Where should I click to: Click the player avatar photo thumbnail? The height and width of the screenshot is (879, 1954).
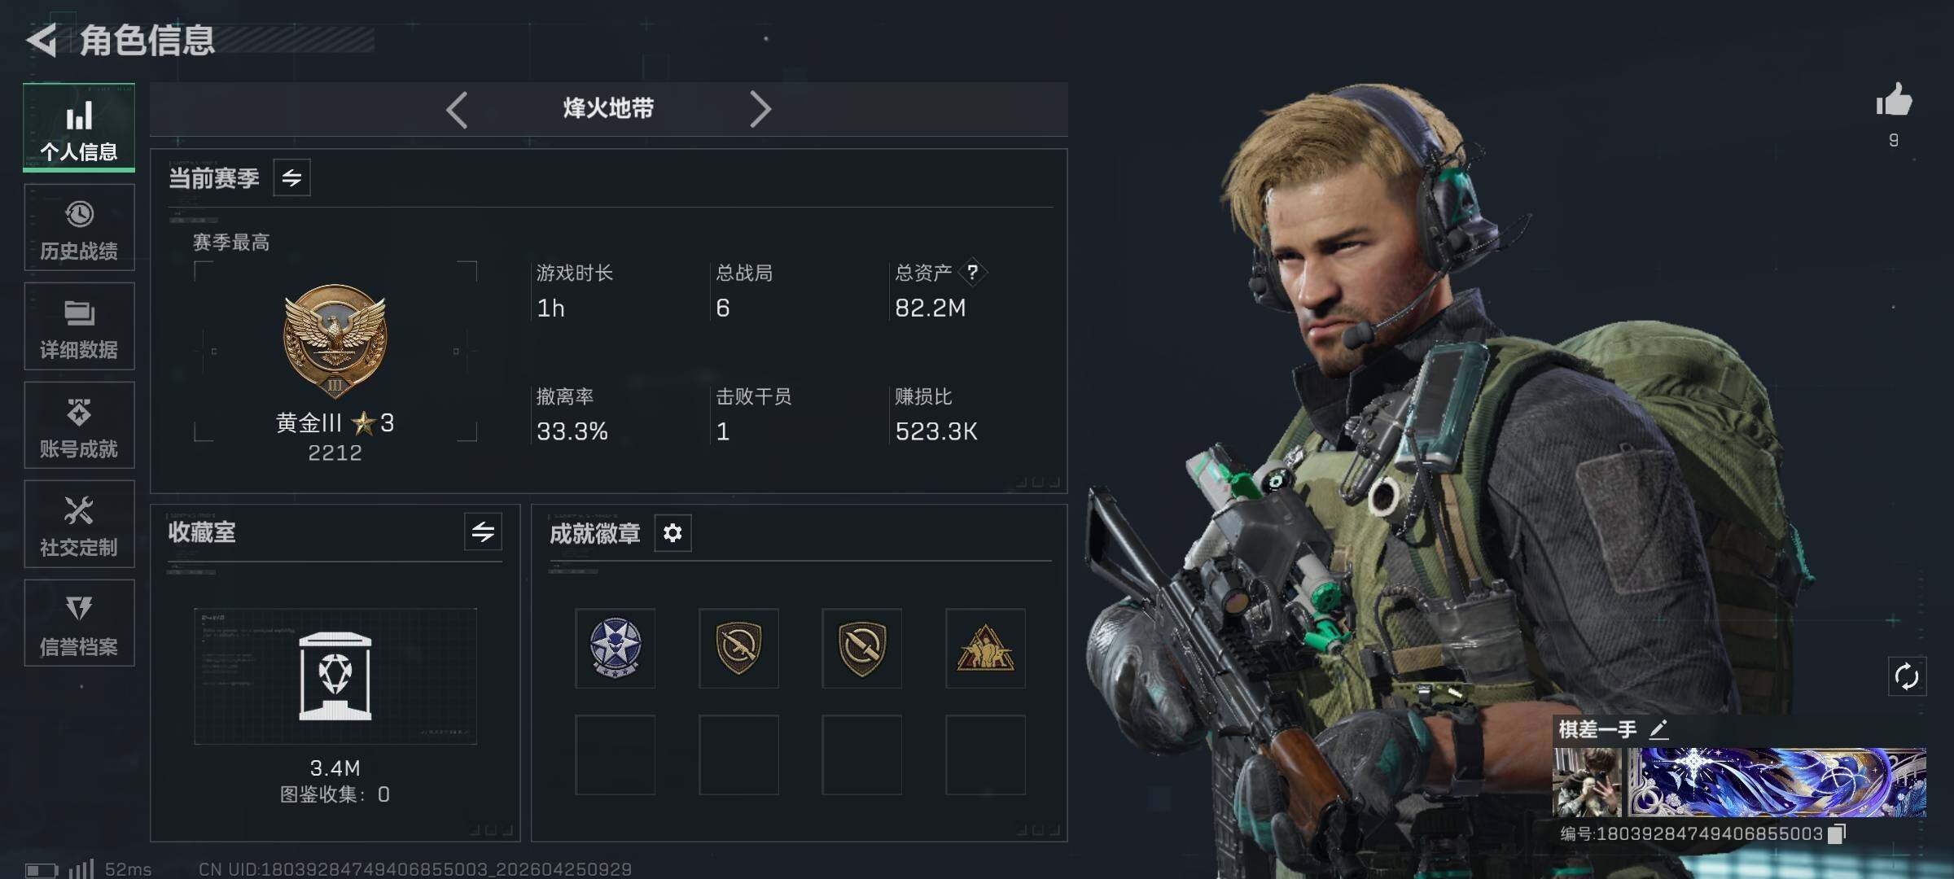[1587, 782]
